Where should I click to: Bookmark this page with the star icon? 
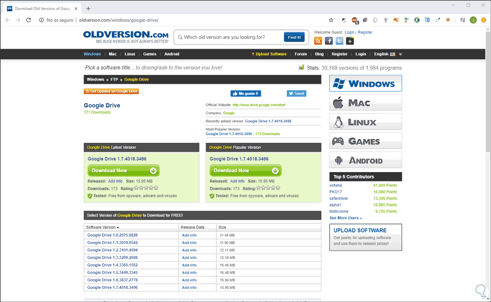(331, 20)
